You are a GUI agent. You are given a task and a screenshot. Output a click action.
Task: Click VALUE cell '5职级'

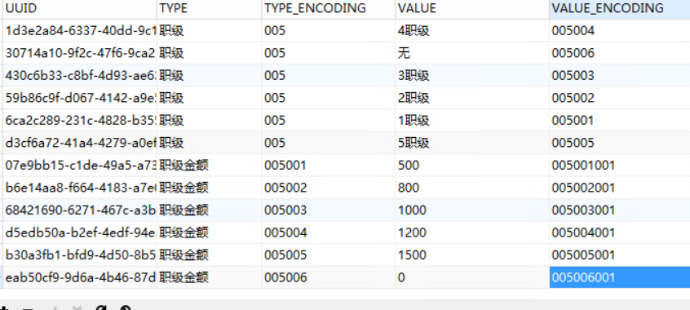472,143
